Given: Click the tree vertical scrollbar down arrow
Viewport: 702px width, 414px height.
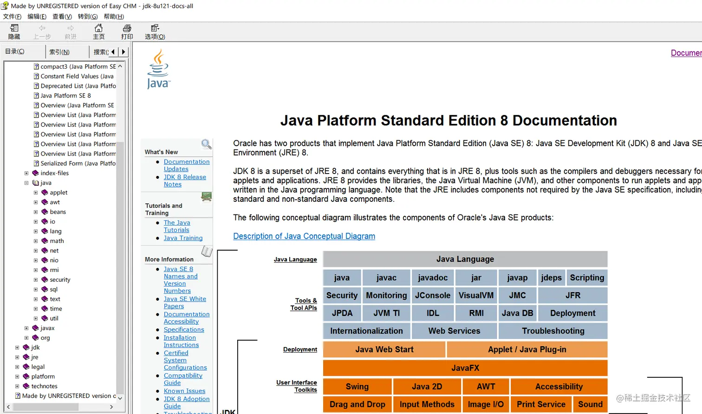Looking at the screenshot, I should tap(120, 398).
